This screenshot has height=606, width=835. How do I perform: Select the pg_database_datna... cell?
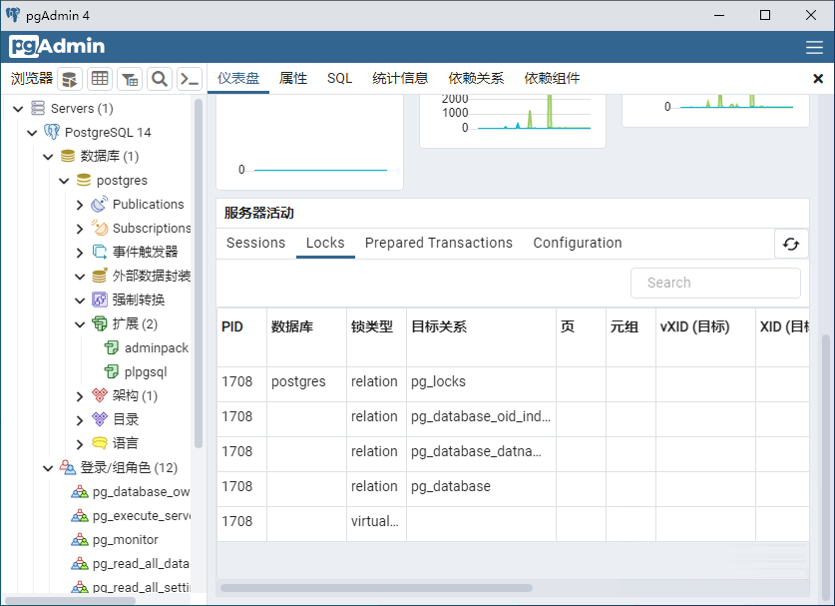(x=482, y=452)
